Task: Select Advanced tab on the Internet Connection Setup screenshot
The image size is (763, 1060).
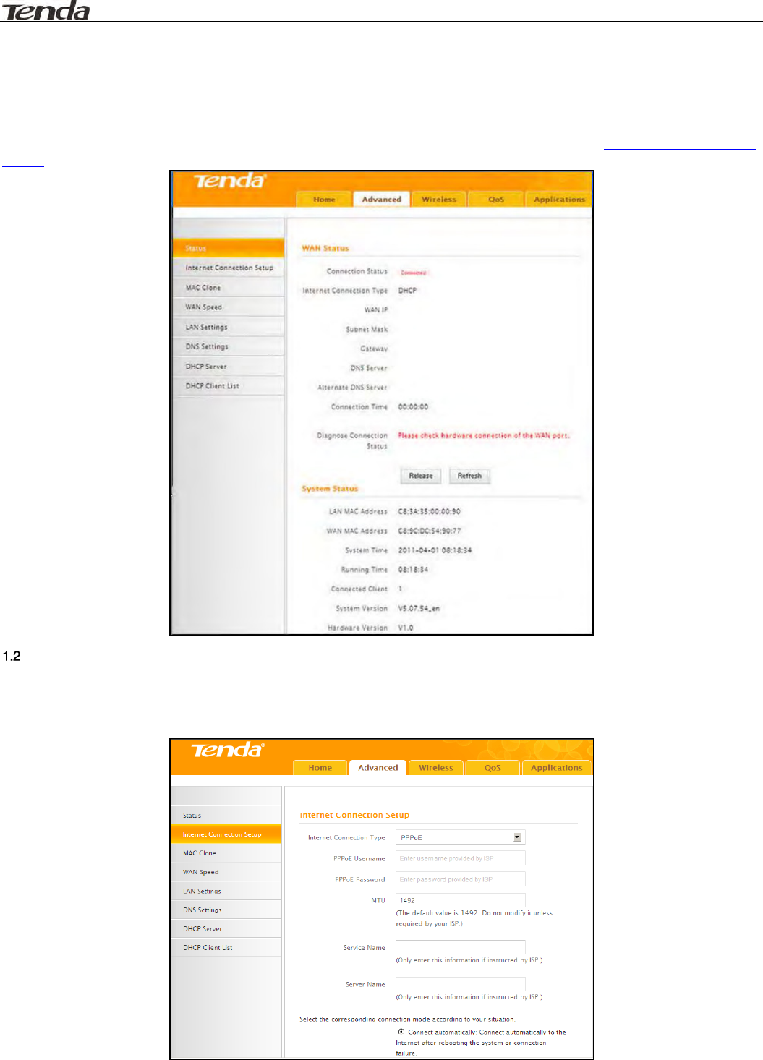Action: 378,768
